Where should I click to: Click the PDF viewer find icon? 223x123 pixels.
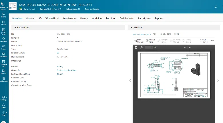pyautogui.click(x=142, y=47)
